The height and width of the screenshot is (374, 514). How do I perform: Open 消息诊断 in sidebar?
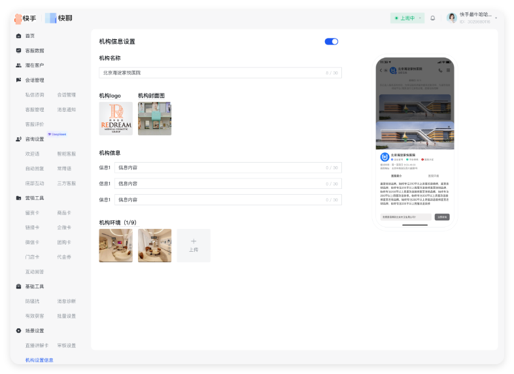tap(67, 301)
